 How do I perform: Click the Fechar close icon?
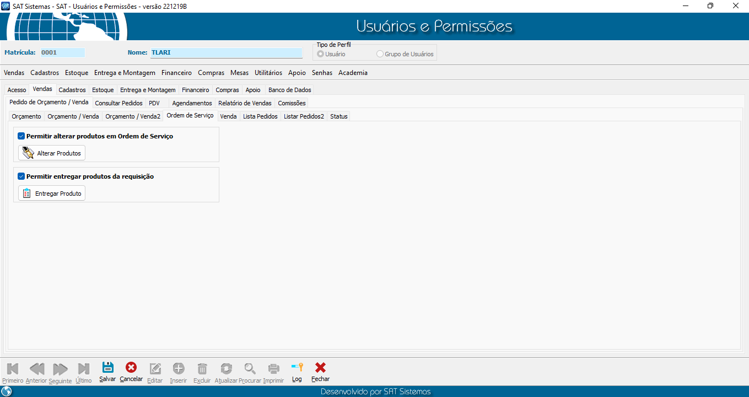tap(320, 368)
